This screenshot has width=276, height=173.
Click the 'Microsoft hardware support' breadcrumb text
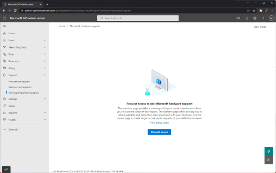85,26
